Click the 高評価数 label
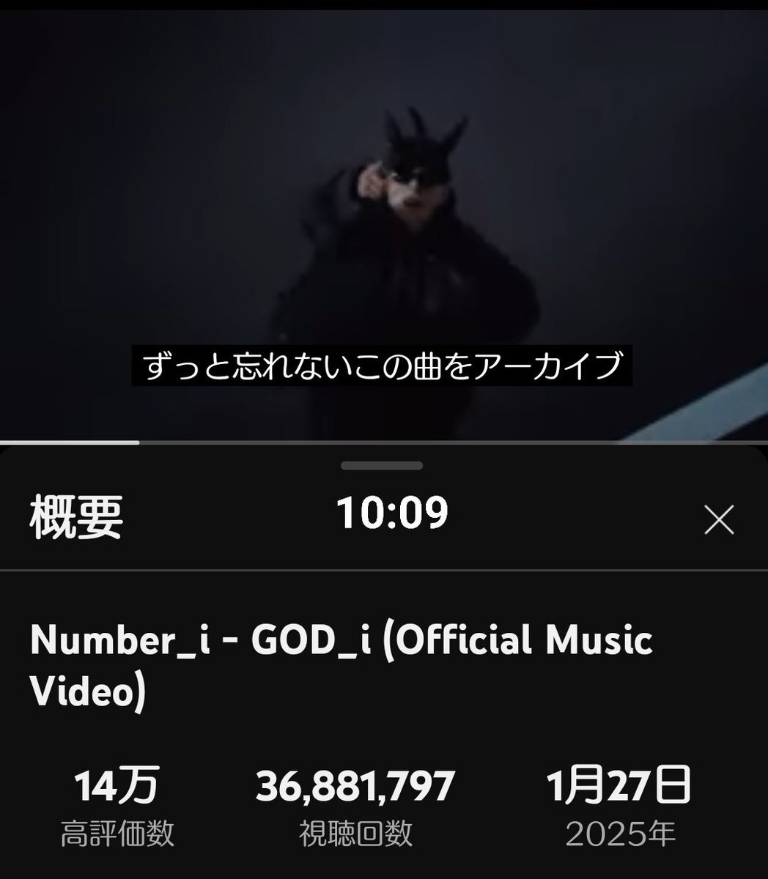The width and height of the screenshot is (768, 879). pos(117,834)
